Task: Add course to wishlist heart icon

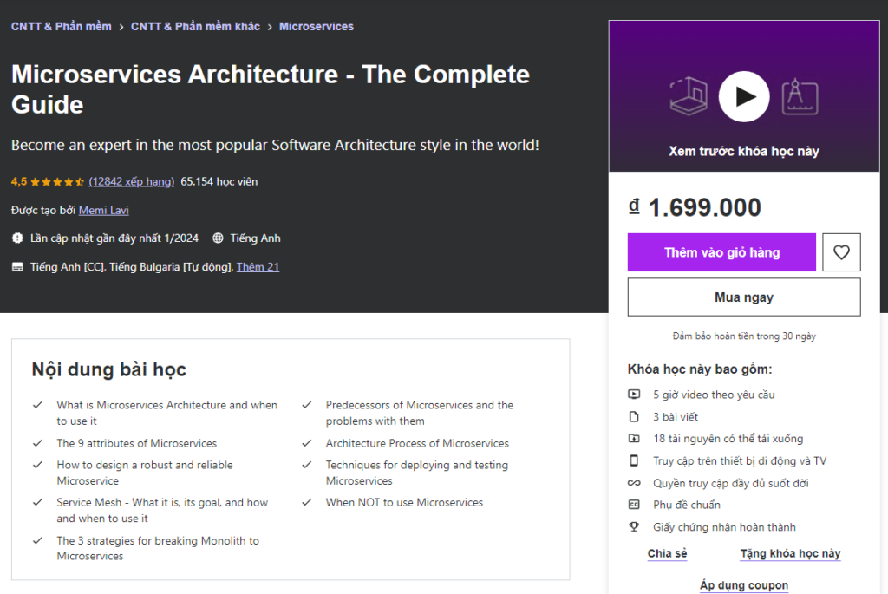Action: [x=841, y=252]
